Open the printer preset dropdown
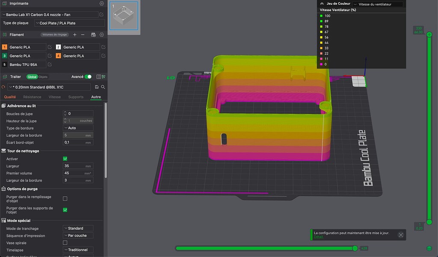Screen dimensions: 438x257 [50, 15]
